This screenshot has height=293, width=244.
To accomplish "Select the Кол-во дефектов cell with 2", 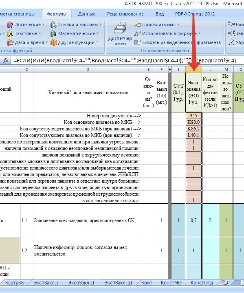I will click(210, 220).
